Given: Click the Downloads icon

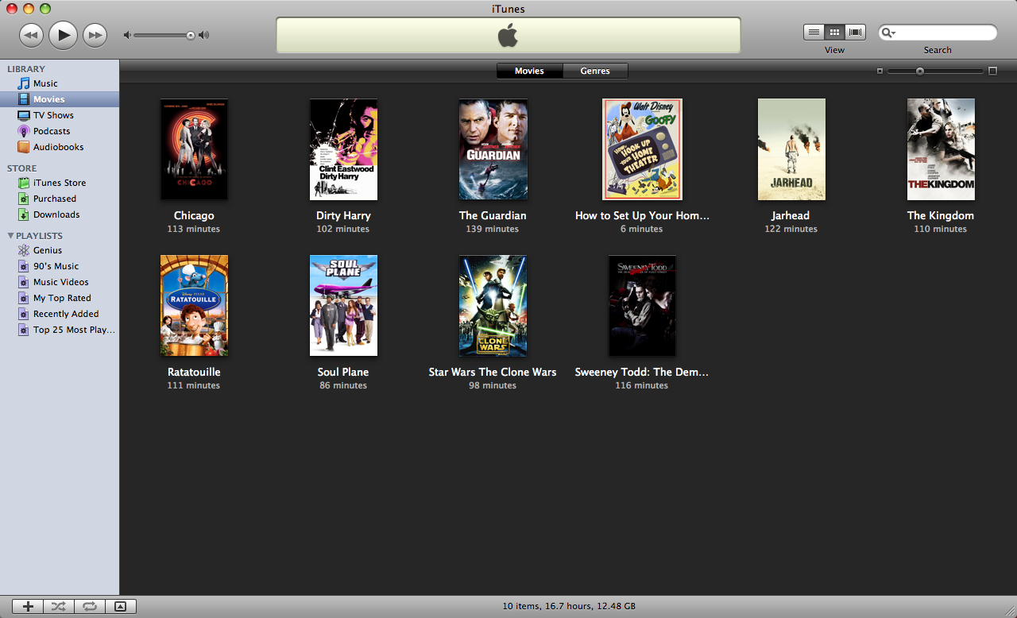Looking at the screenshot, I should (x=24, y=214).
